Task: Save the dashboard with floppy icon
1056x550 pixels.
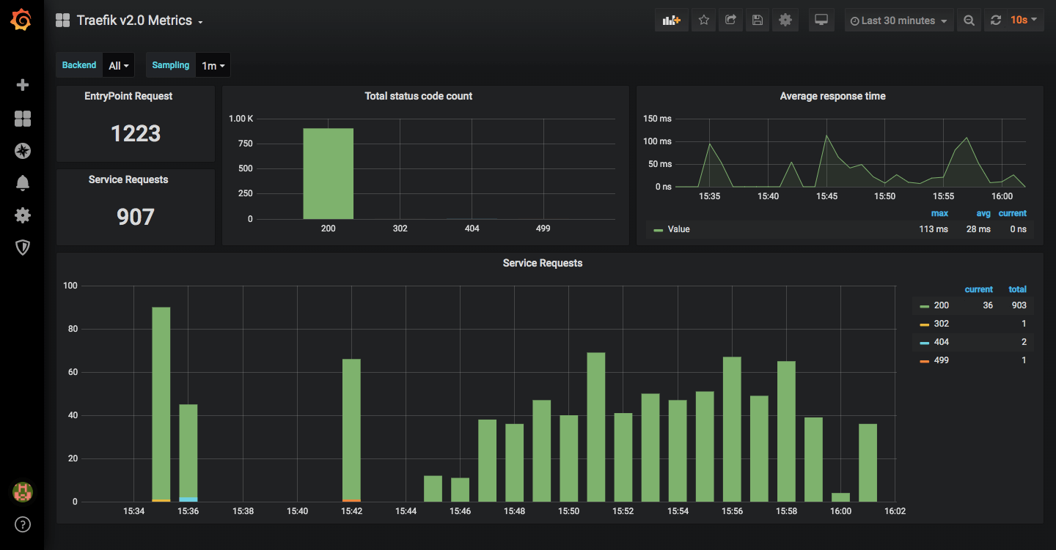Action: click(x=758, y=21)
